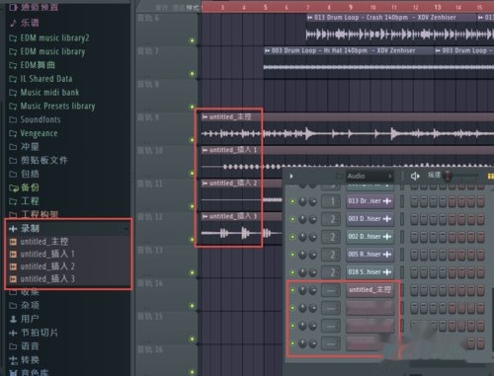
Task: Select the 003 D..hiser channel button
Action: [x=370, y=219]
